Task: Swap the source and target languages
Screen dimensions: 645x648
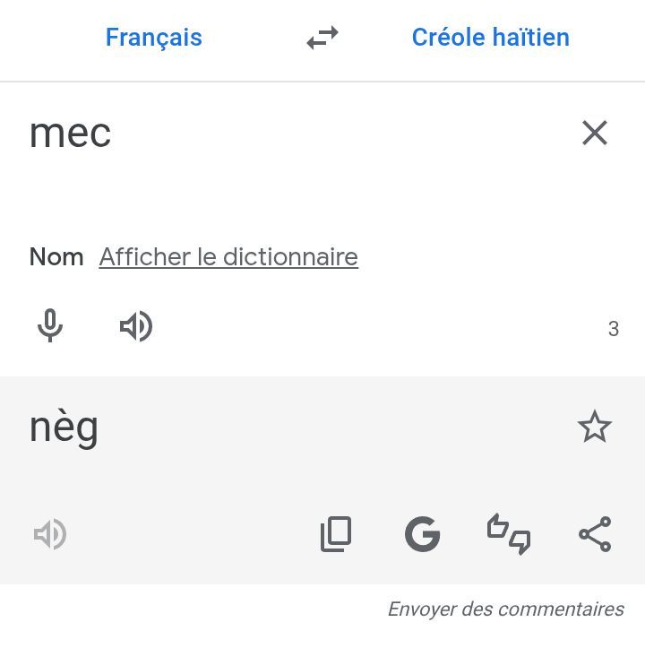Action: 322,38
